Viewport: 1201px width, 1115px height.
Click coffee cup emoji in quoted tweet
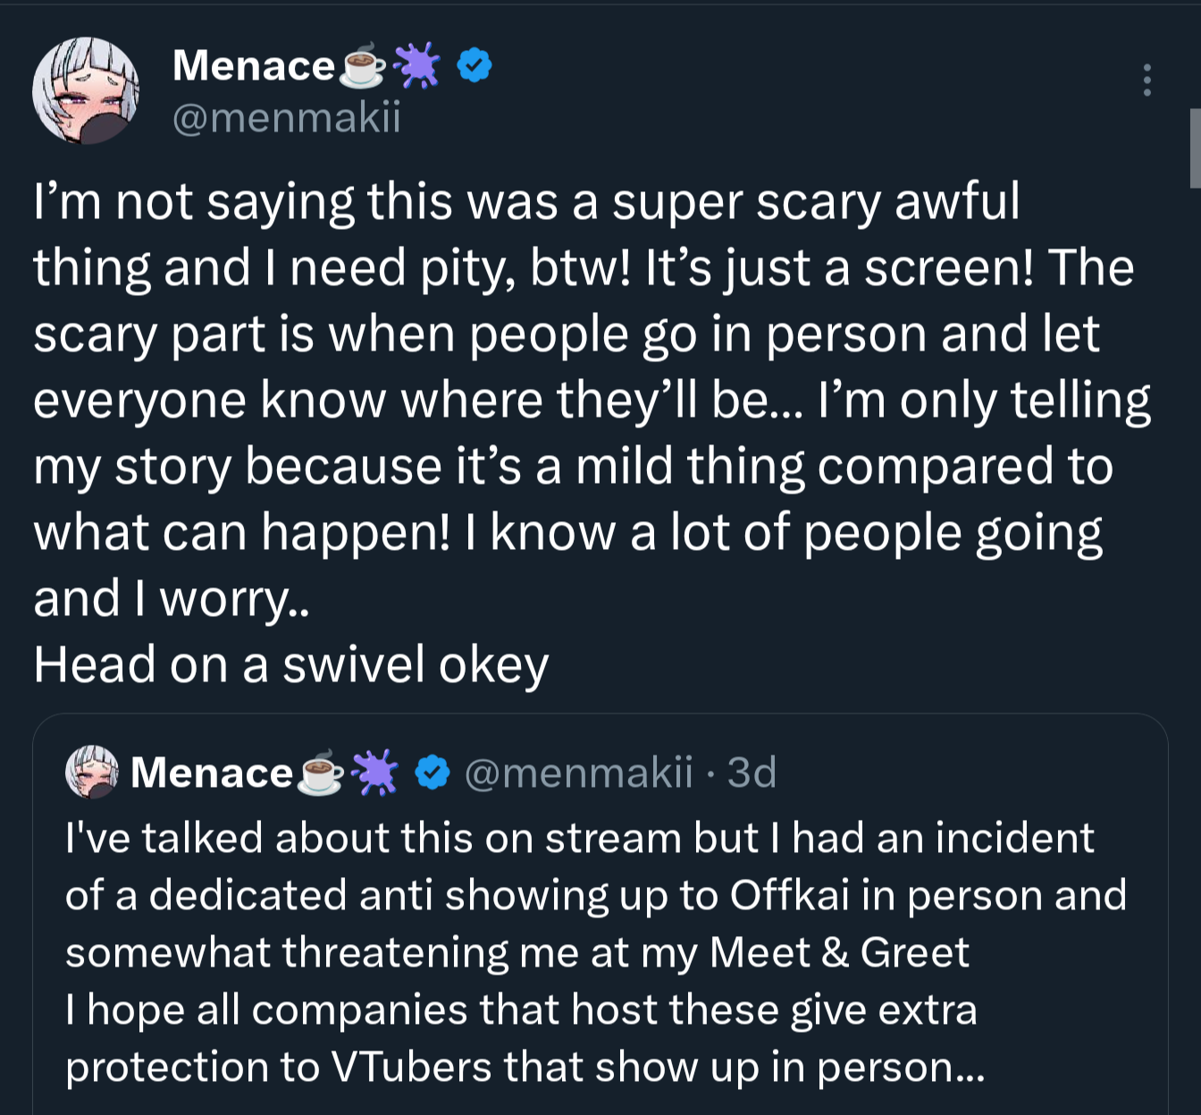(320, 773)
